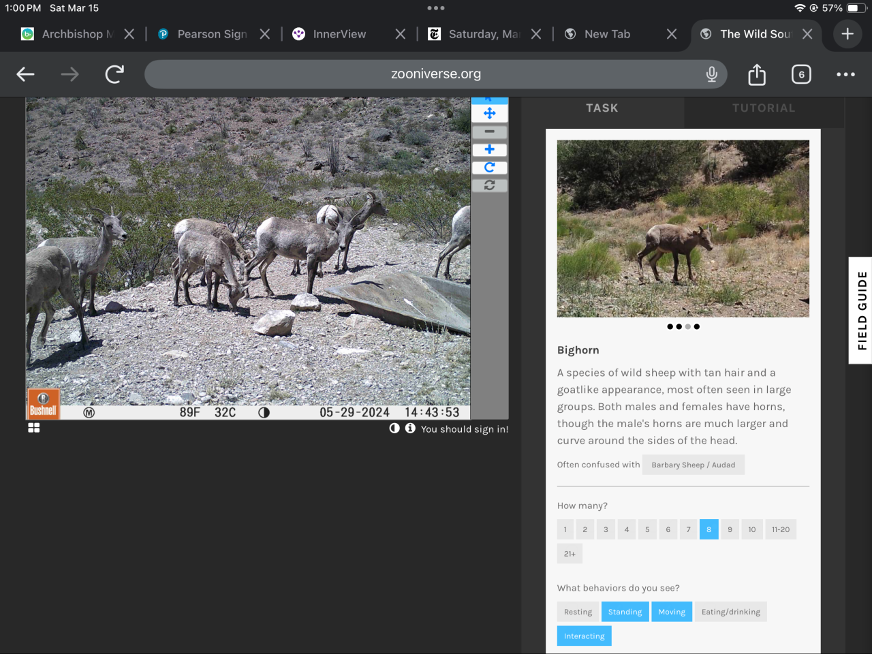Select Eating/drinking behavior

(x=730, y=612)
